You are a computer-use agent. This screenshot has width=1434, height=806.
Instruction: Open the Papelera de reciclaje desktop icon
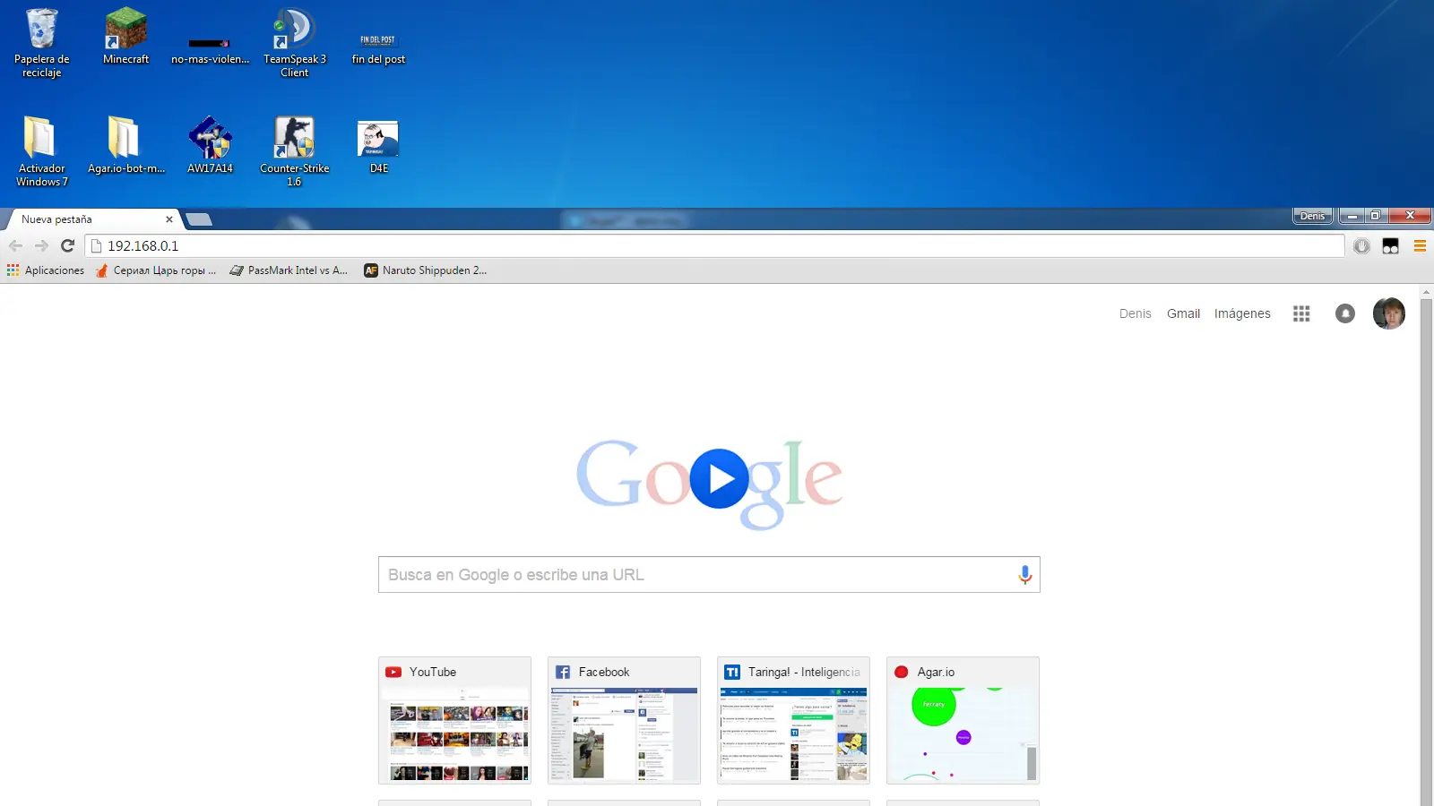pos(41,42)
